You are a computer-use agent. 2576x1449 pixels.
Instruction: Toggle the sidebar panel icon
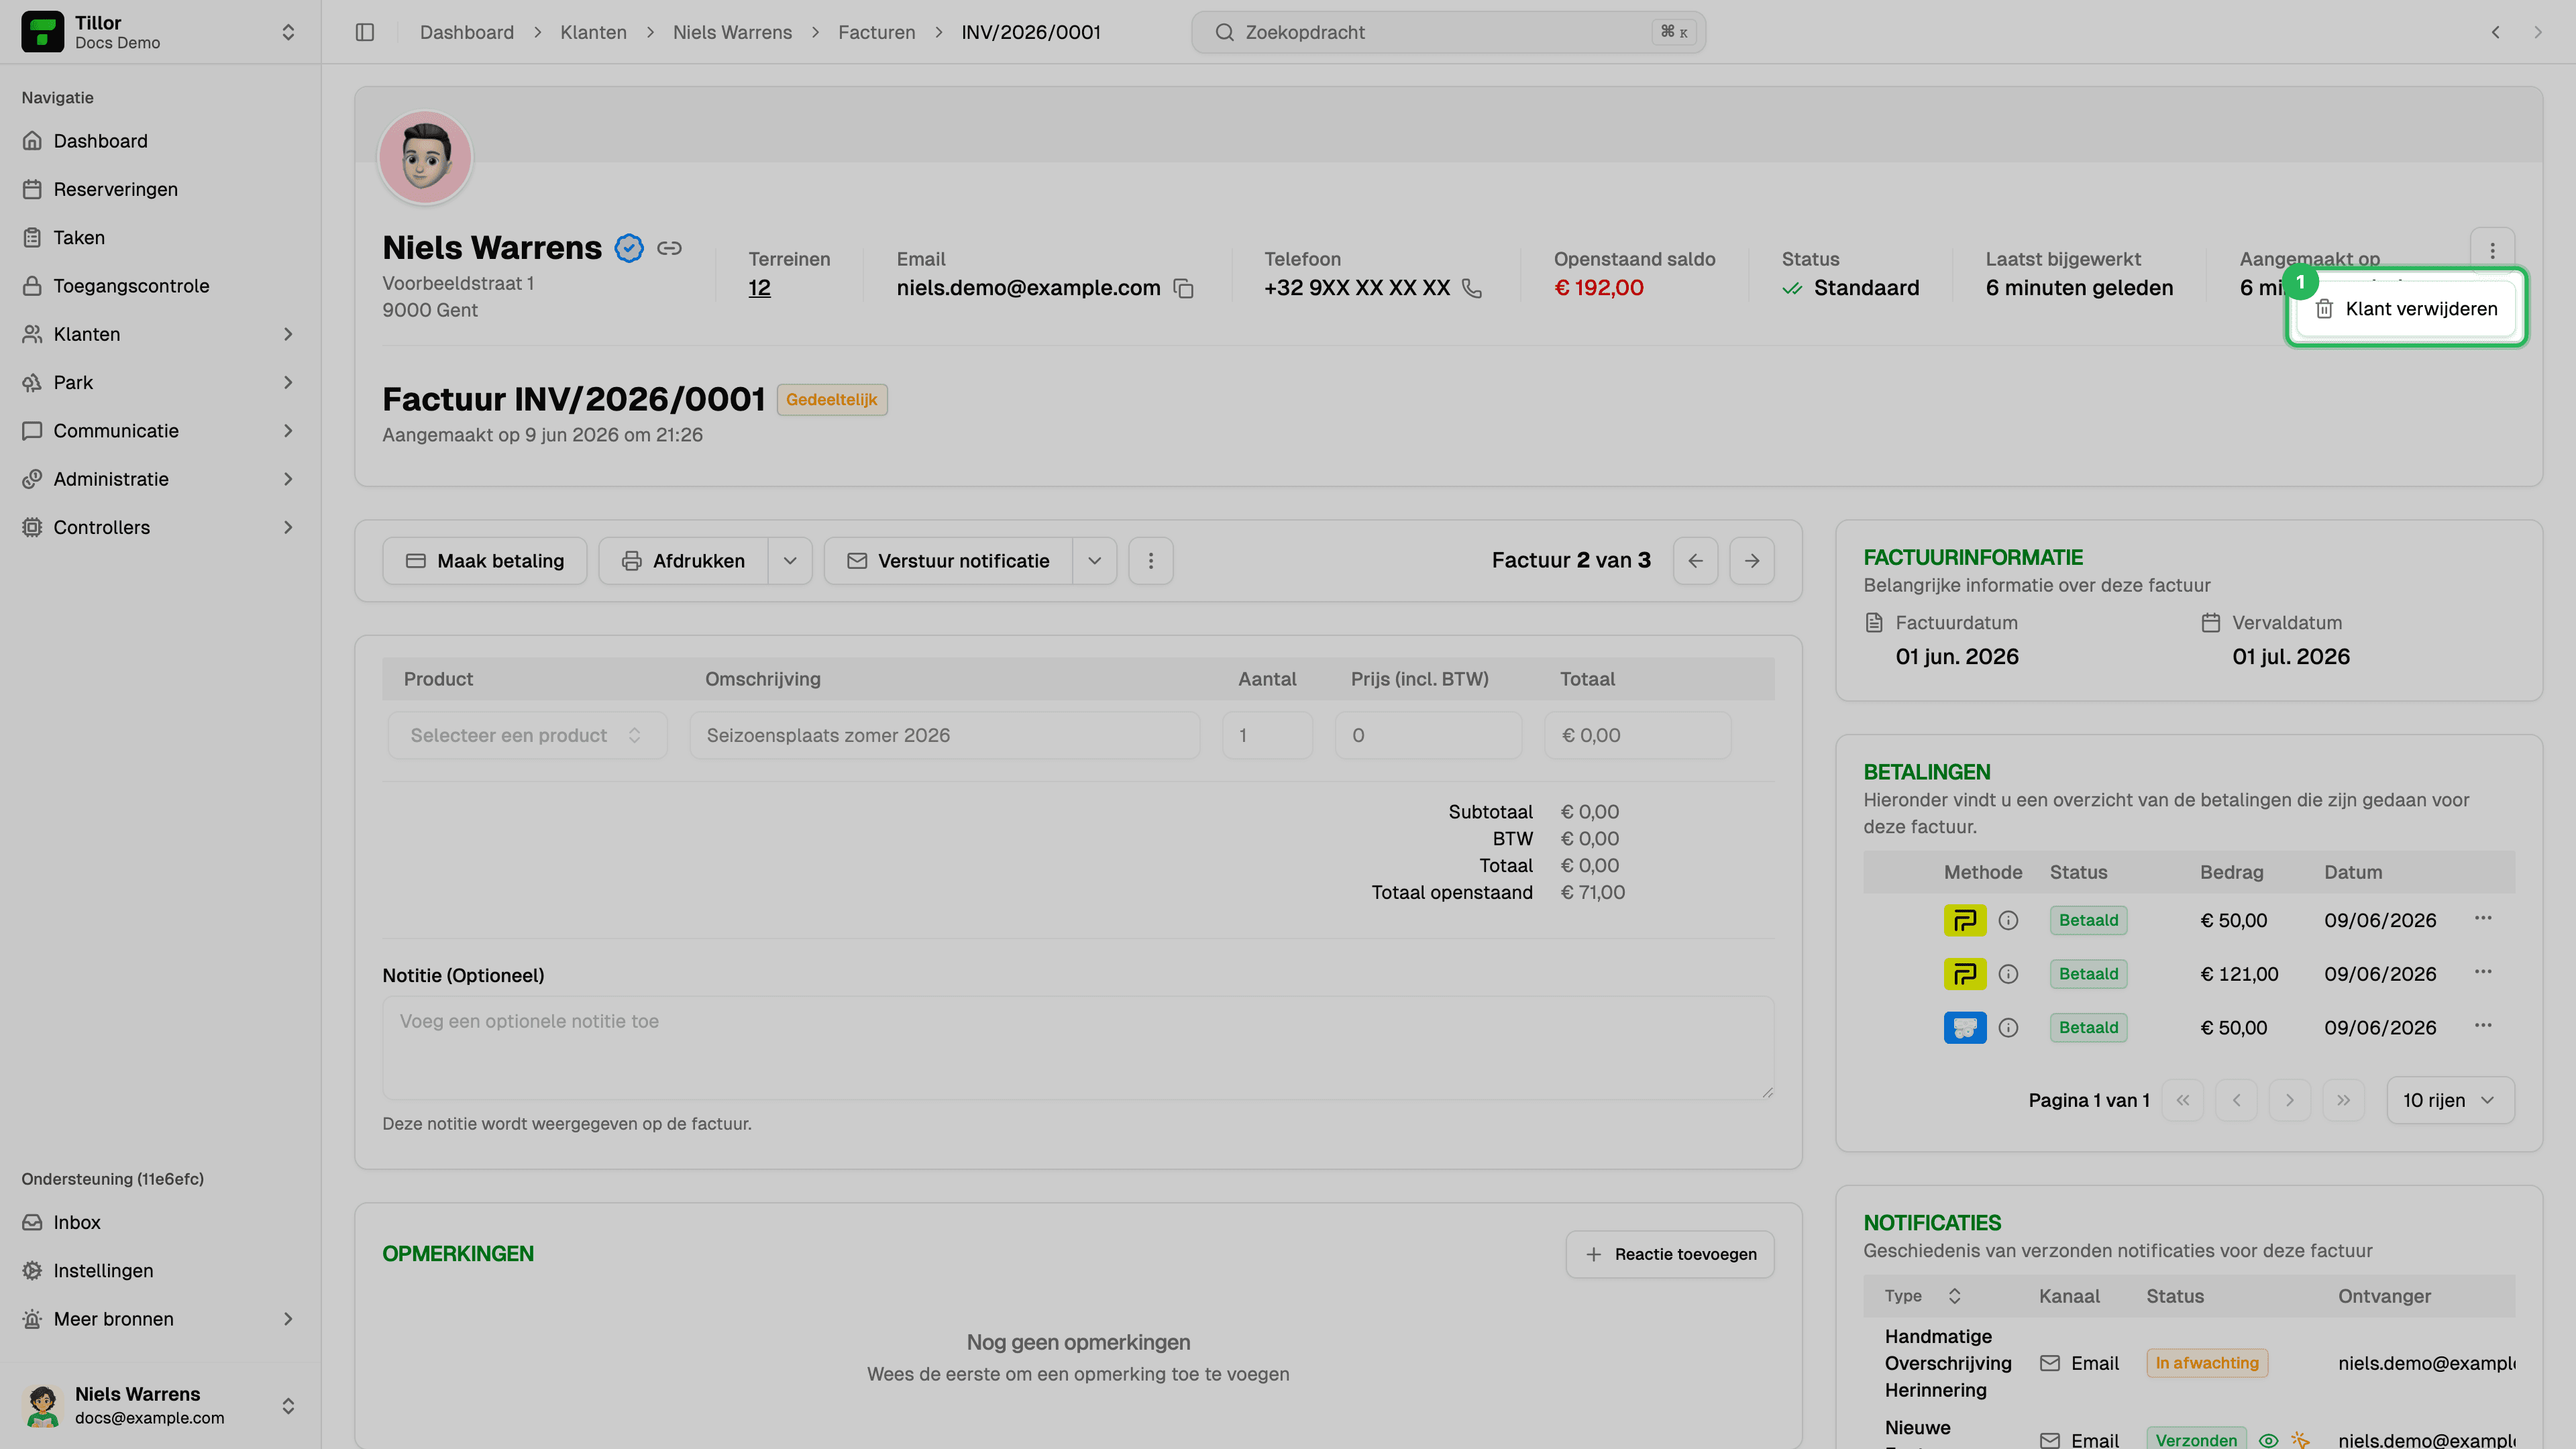point(365,32)
